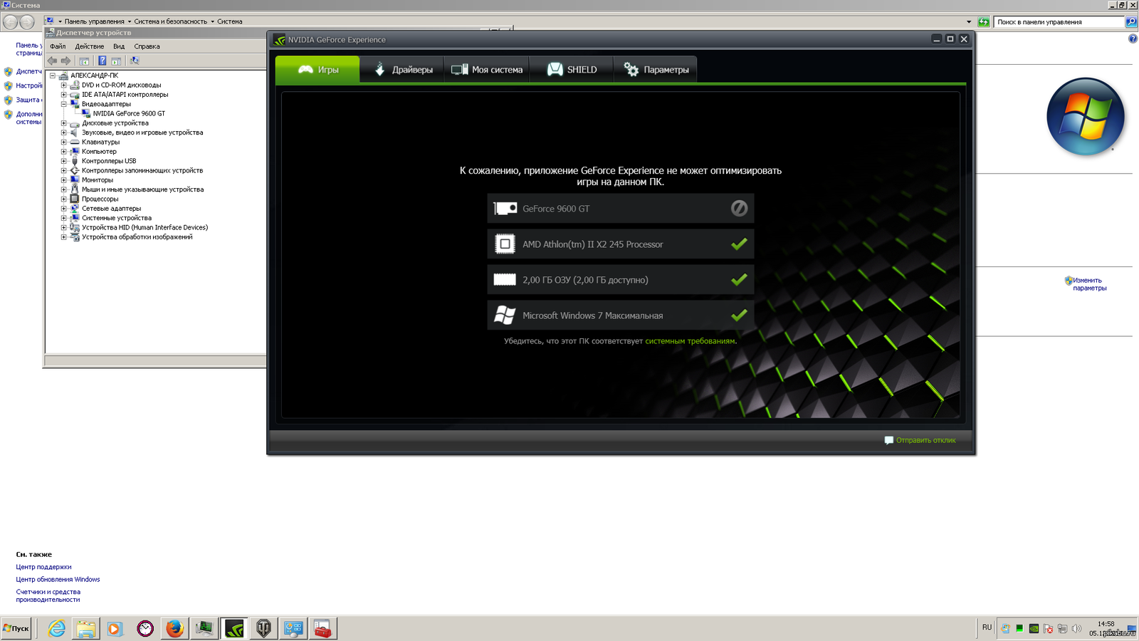Expand Клавиатуры node
The height and width of the screenshot is (641, 1139).
click(63, 142)
